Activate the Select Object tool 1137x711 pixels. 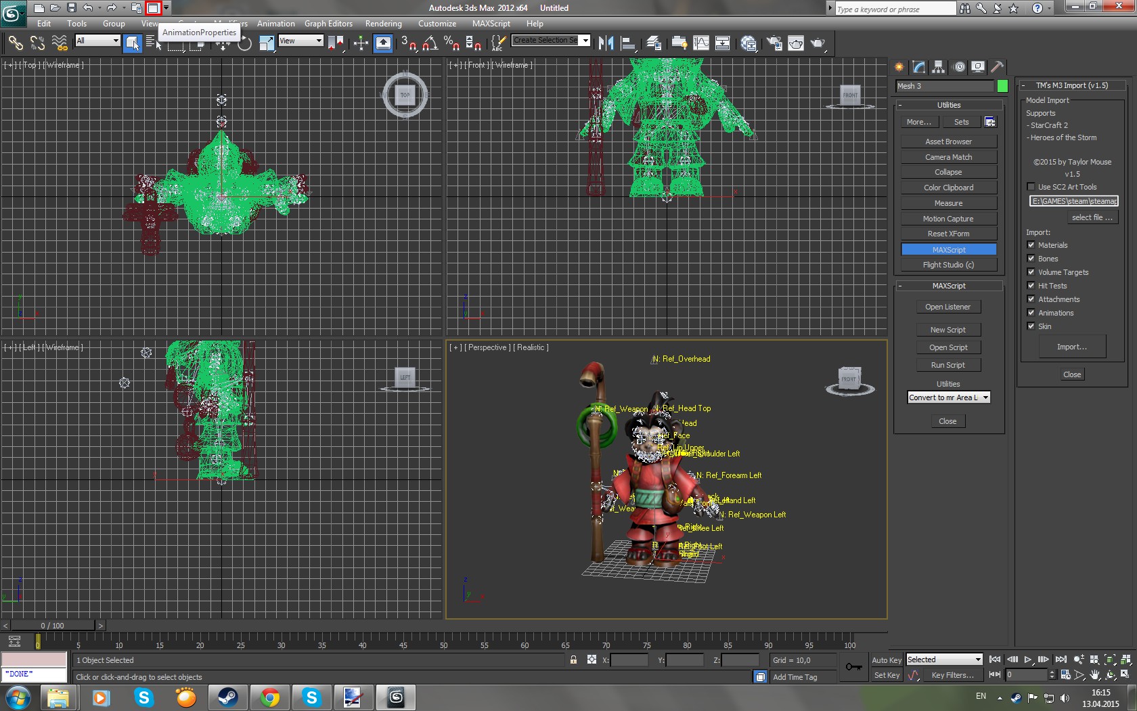point(132,43)
